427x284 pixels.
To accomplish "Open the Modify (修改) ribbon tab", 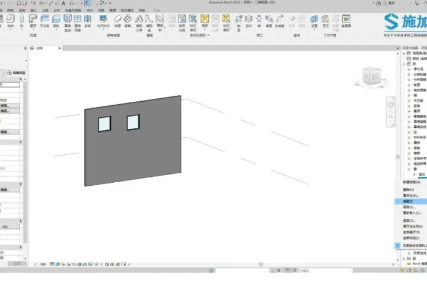I will coord(142,10).
